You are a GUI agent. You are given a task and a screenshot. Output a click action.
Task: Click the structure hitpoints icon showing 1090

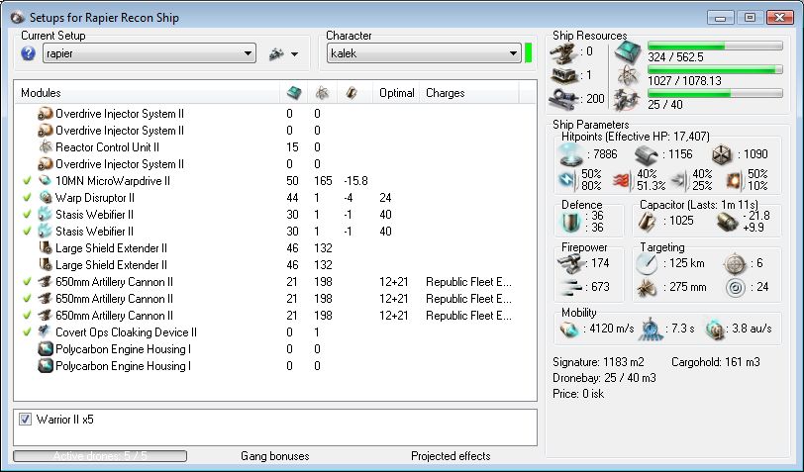point(722,154)
